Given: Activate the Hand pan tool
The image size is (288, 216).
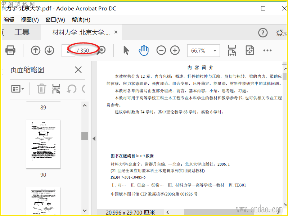Looking at the screenshot, I should [143, 50].
